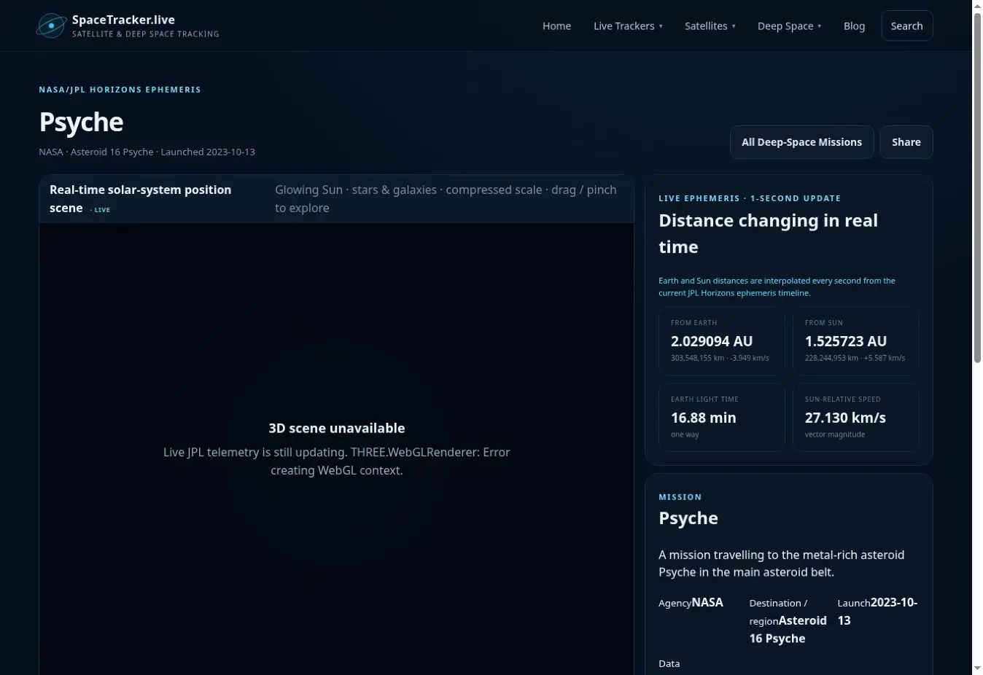Click the scrollbar up arrow
The image size is (983, 675).
click(x=978, y=5)
